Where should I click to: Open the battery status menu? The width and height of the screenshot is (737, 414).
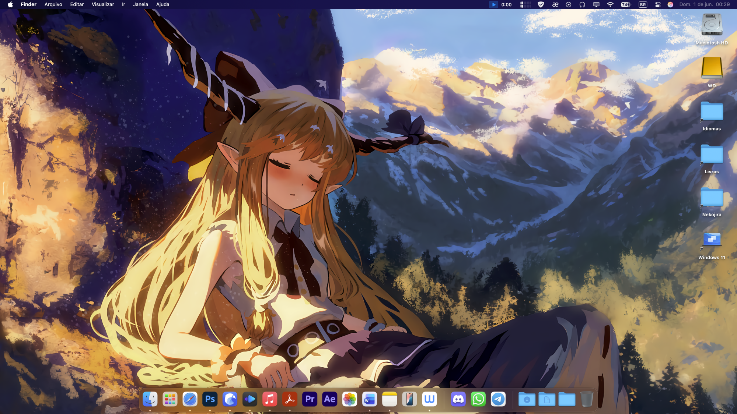pyautogui.click(x=626, y=4)
